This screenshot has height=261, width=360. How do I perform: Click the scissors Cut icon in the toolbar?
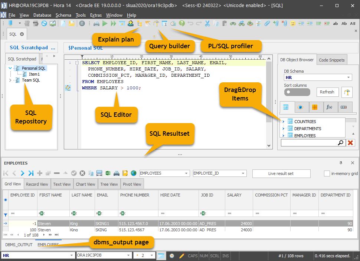tap(207, 23)
